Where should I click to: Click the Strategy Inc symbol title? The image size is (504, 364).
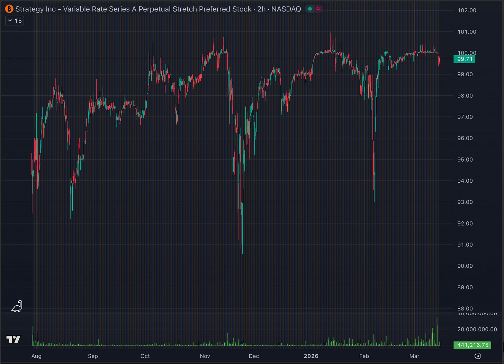pyautogui.click(x=158, y=9)
